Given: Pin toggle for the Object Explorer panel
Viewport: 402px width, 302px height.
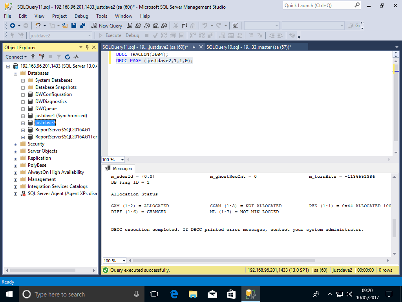Looking at the screenshot, I should point(87,47).
